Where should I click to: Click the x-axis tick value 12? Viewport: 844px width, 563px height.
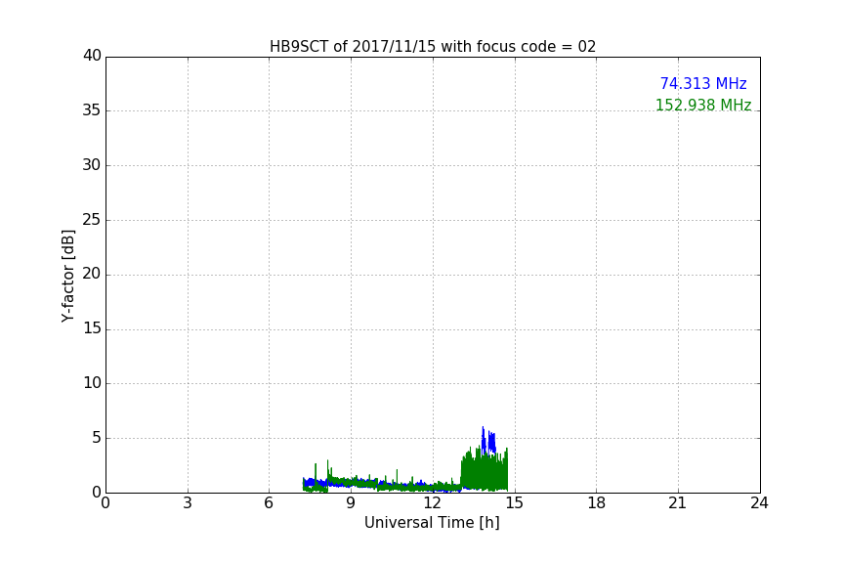click(432, 503)
